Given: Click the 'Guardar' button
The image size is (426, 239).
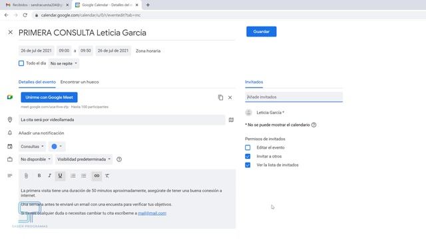Looking at the screenshot, I should pos(262,32).
